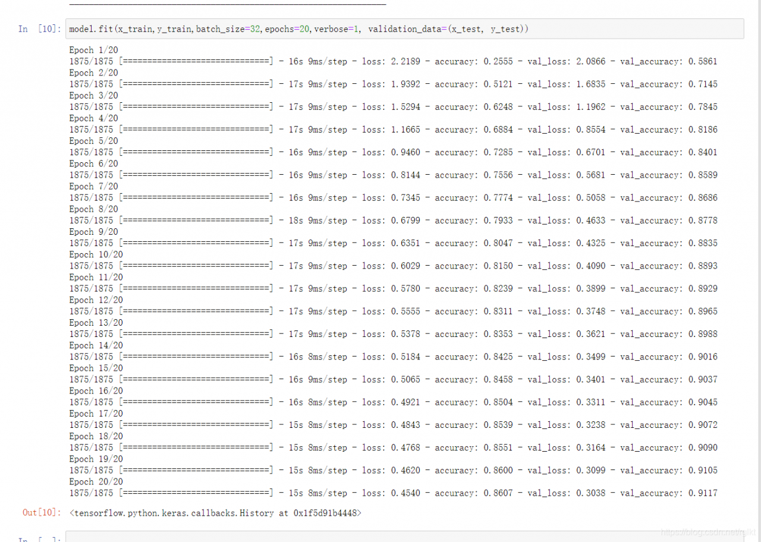Viewport: 761px width, 542px height.
Task: Click the 'Epoch 20/20' line
Action: (x=96, y=481)
